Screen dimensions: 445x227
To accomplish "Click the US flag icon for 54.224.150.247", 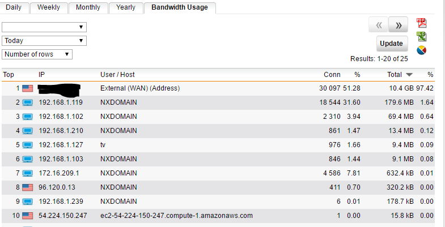I will pyautogui.click(x=28, y=216).
